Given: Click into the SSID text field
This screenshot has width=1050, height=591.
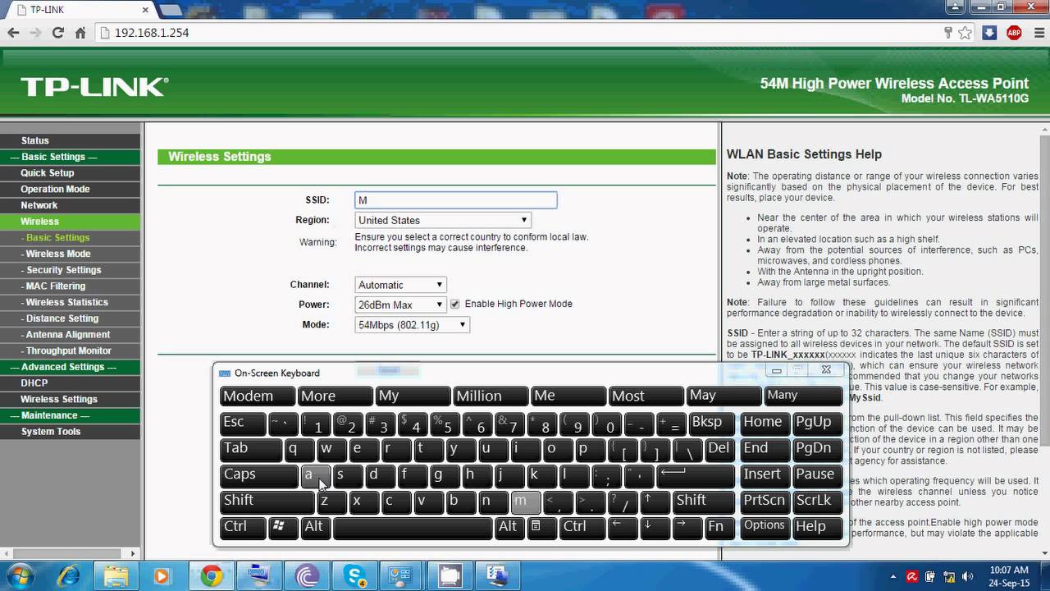Looking at the screenshot, I should pos(456,200).
